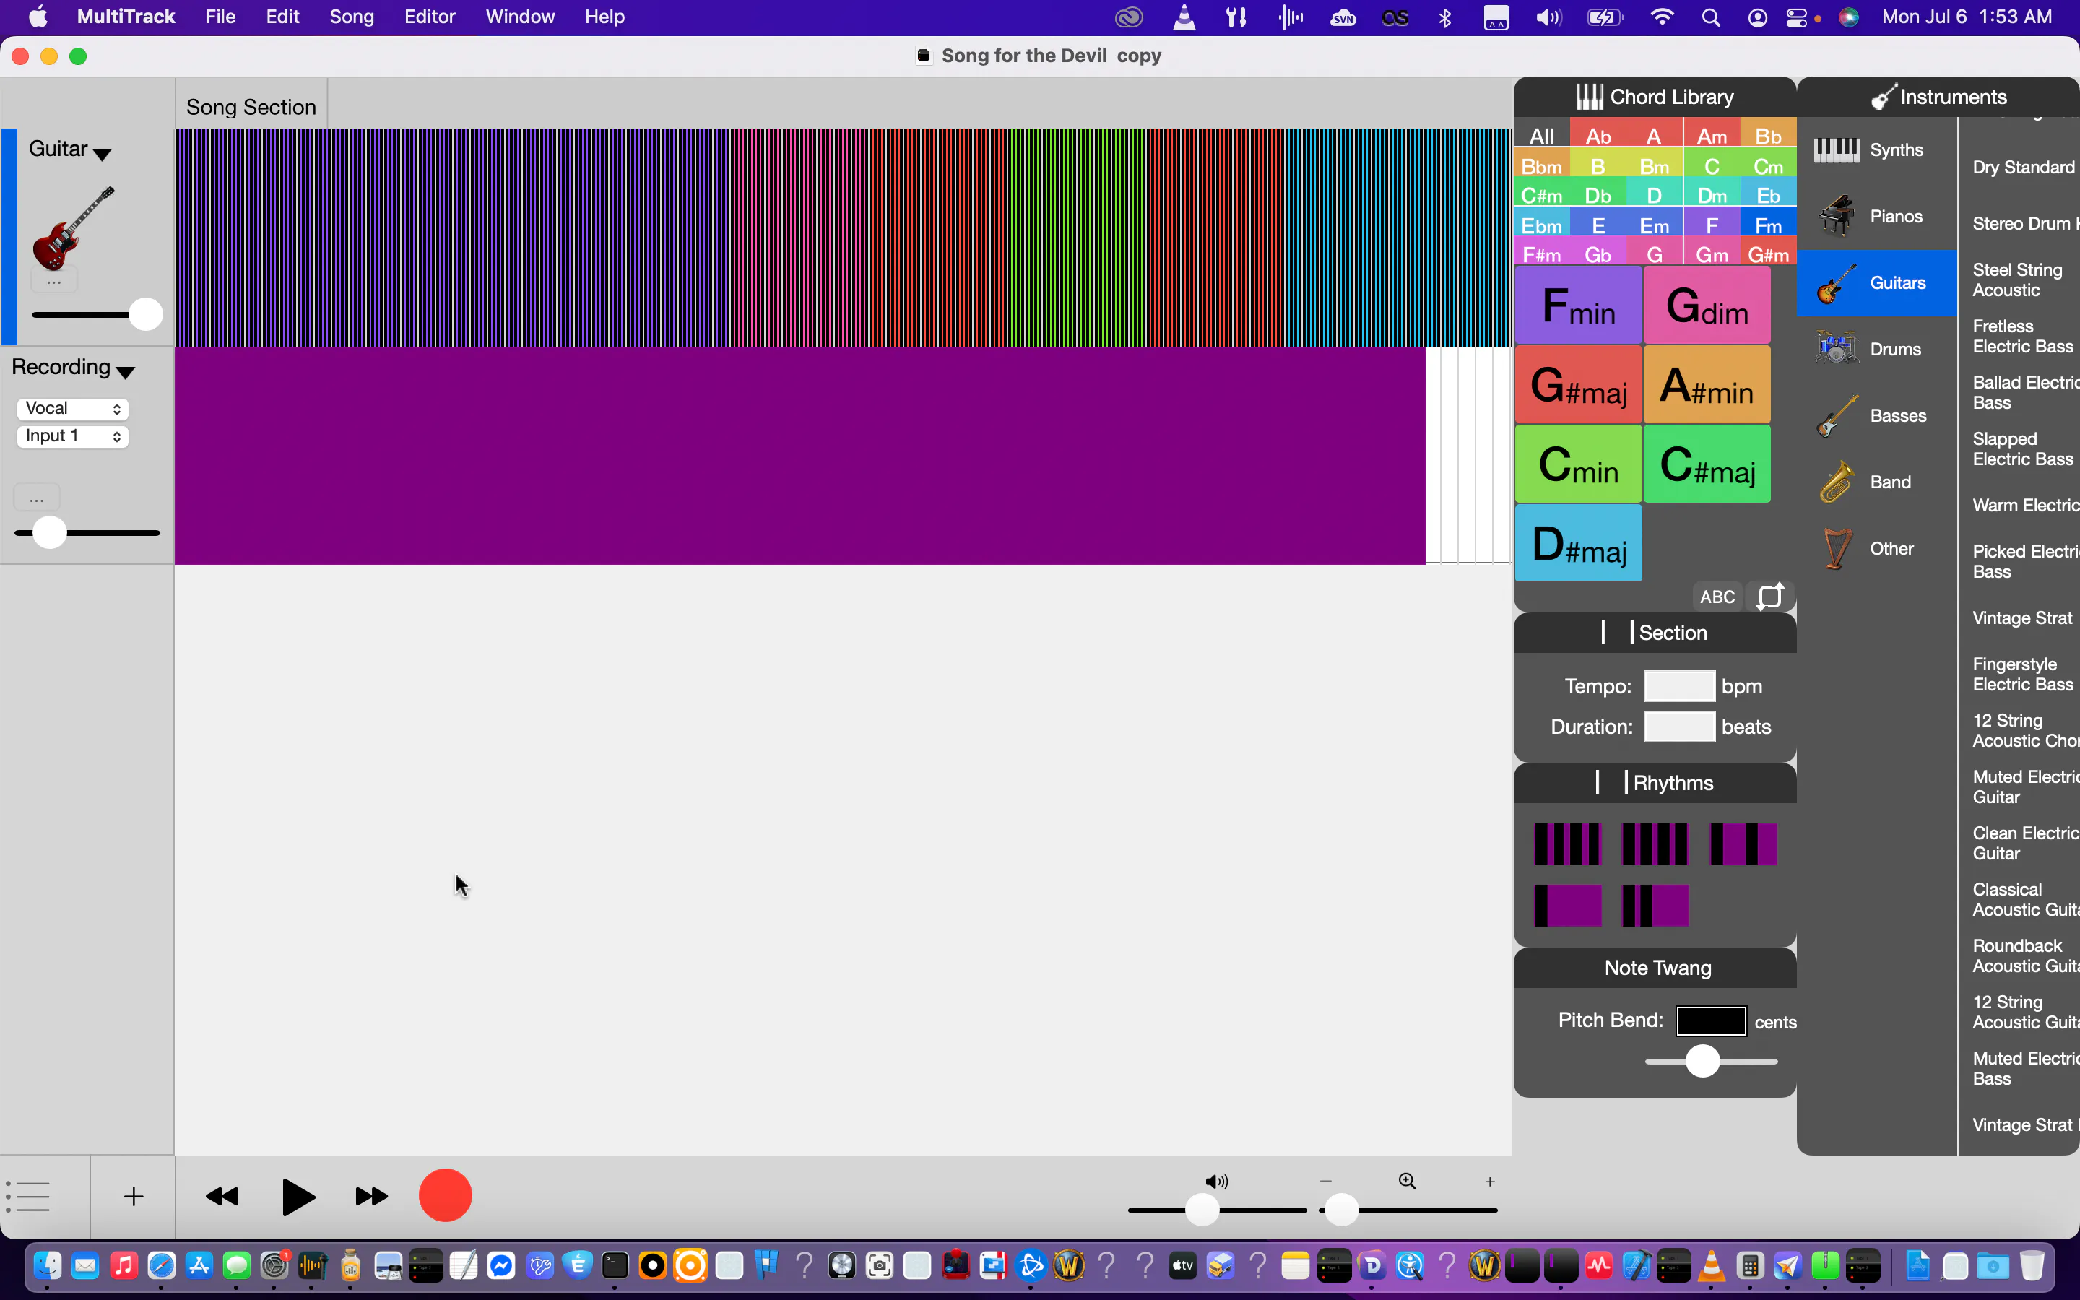Open the Help menu
The width and height of the screenshot is (2080, 1300).
604,17
